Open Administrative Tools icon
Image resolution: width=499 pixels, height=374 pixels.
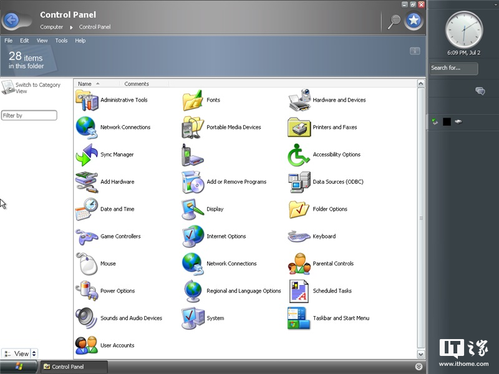coord(86,100)
